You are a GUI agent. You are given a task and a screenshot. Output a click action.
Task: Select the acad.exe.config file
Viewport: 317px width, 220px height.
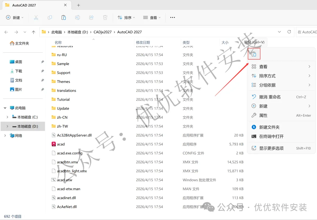pyautogui.click(x=148, y=153)
